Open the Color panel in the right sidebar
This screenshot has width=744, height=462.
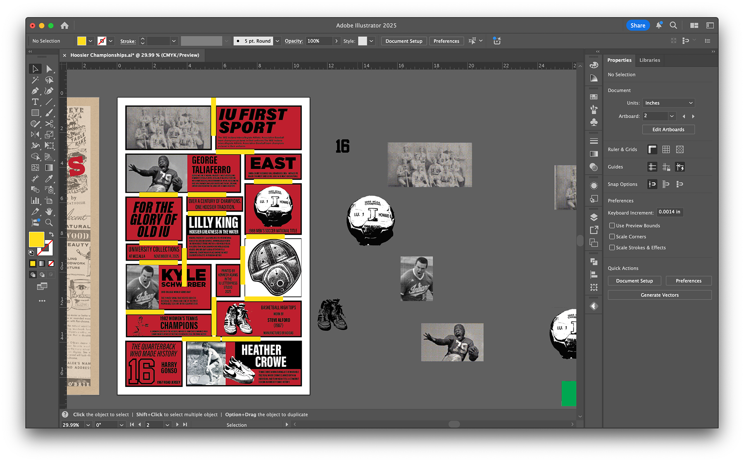point(593,65)
